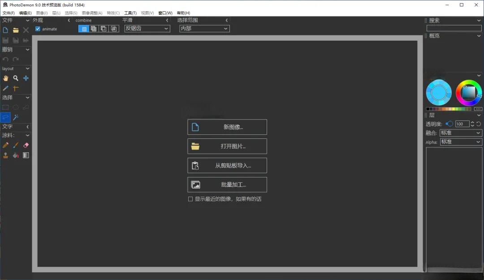Select the first combine mode toggle
The width and height of the screenshot is (484, 280).
[x=83, y=29]
